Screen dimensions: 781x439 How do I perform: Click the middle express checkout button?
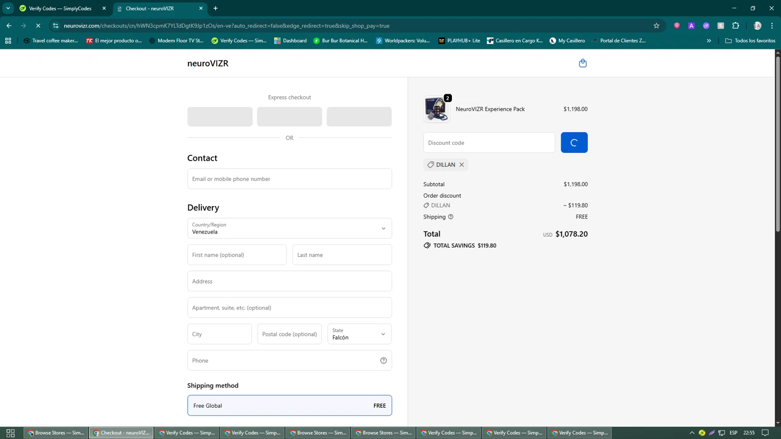click(x=289, y=117)
